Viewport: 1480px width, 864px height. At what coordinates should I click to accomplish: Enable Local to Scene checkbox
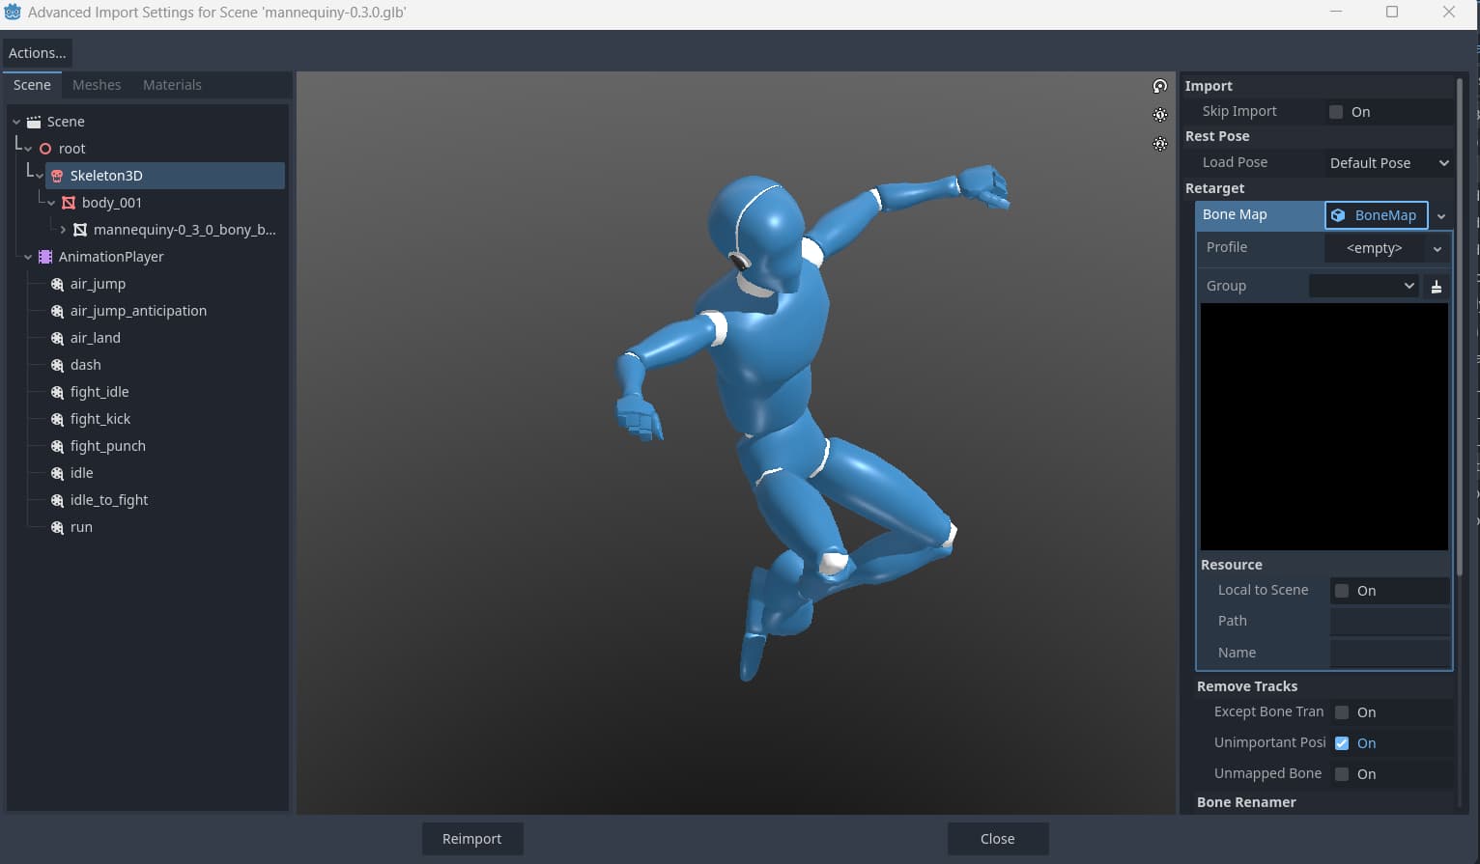point(1342,591)
